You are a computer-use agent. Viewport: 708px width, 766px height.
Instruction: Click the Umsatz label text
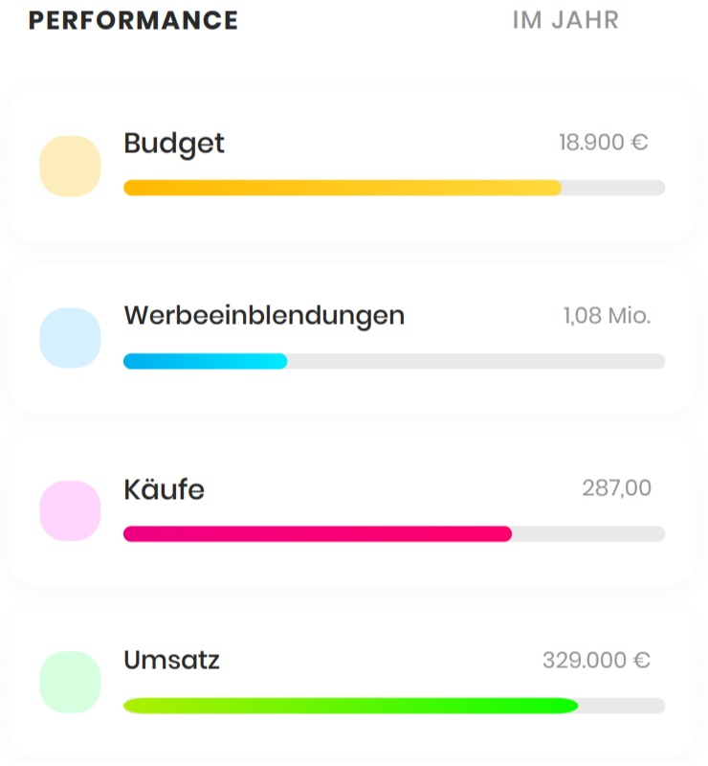(171, 660)
